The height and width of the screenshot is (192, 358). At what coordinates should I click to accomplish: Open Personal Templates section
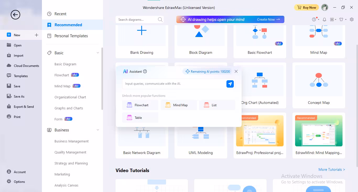[71, 36]
